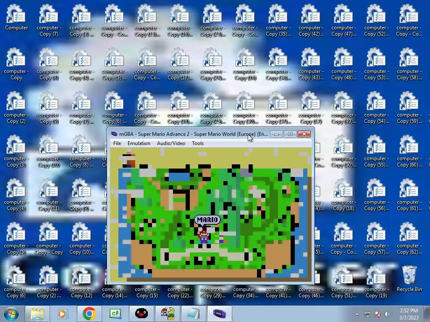The height and width of the screenshot is (322, 430).
Task: Select the 'computer - Copy (23)...' shortcut
Action: click(212, 21)
